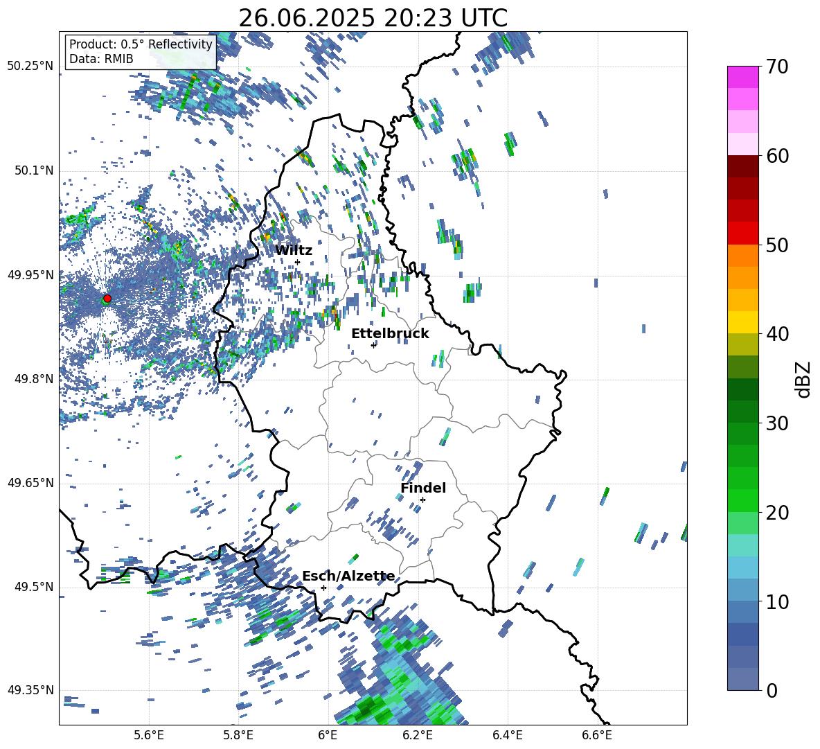
Task: Click the 49.95°N latitude label
Action: [x=30, y=275]
